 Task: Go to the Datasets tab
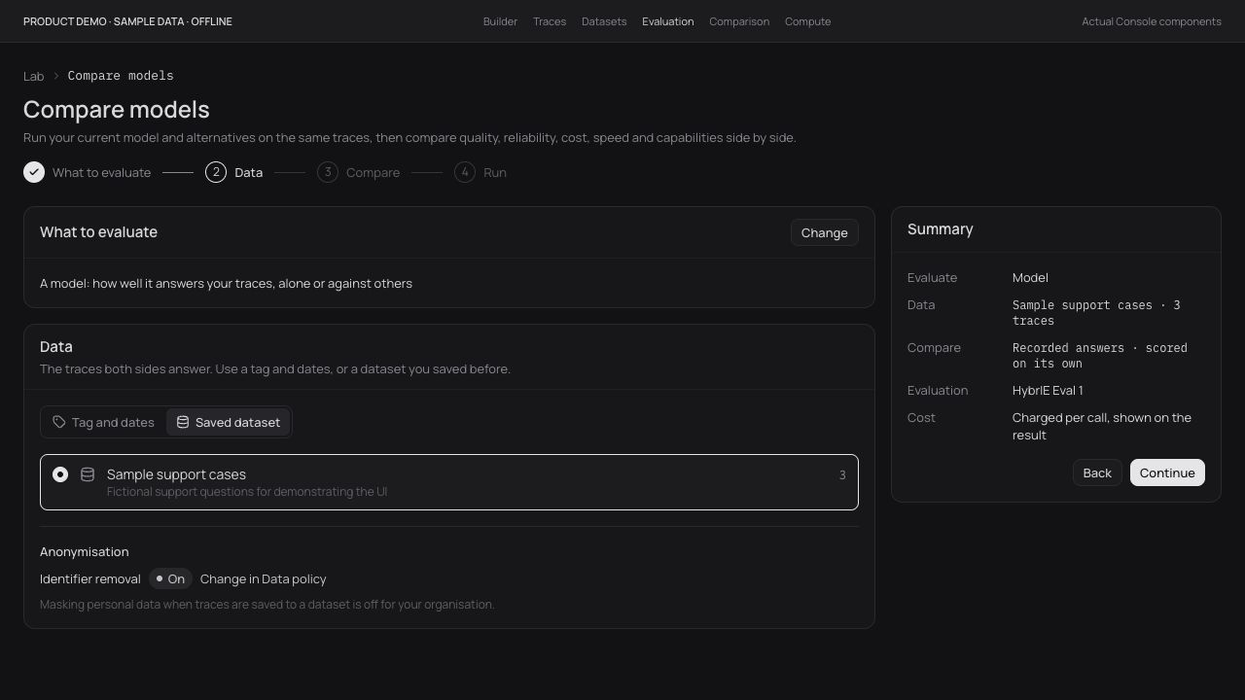[x=604, y=21]
